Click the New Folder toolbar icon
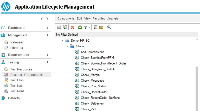 (59, 27)
